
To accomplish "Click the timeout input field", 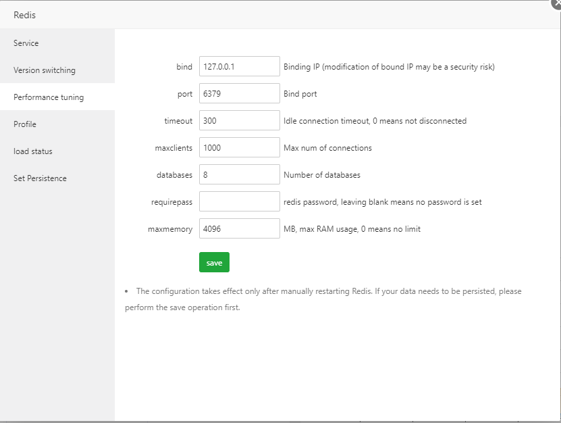I will pos(239,121).
